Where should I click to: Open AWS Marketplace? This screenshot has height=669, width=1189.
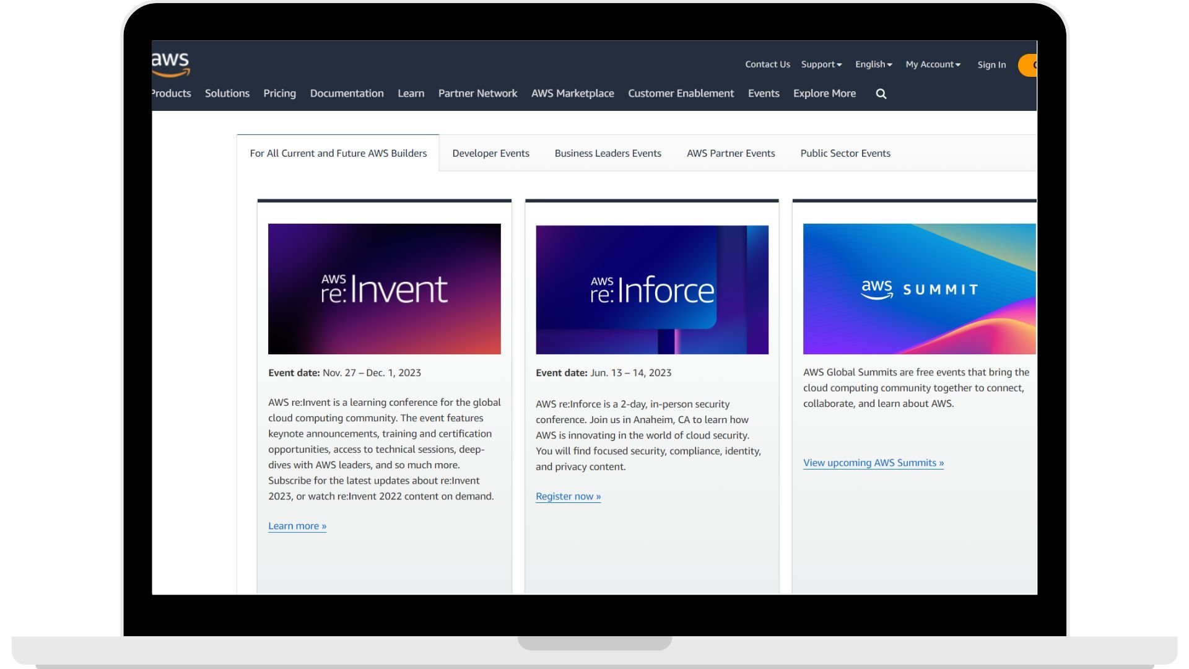coord(572,94)
